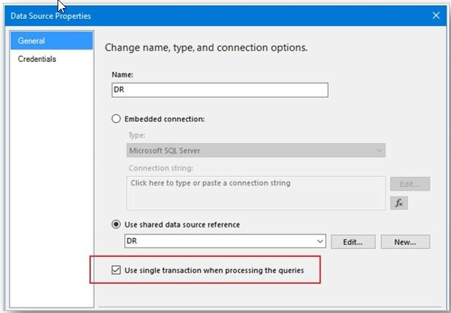Click the Data Source Properties title bar
This screenshot has width=451, height=313.
coord(219,15)
